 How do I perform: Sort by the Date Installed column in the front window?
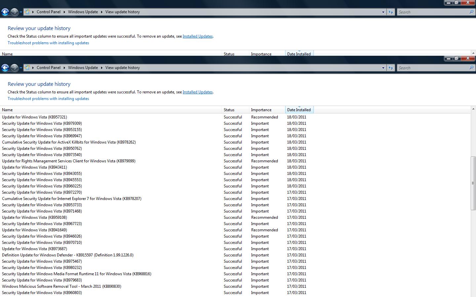click(299, 110)
